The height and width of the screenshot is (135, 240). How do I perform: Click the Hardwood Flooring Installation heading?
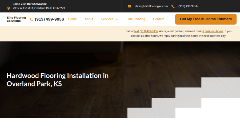[58, 80]
